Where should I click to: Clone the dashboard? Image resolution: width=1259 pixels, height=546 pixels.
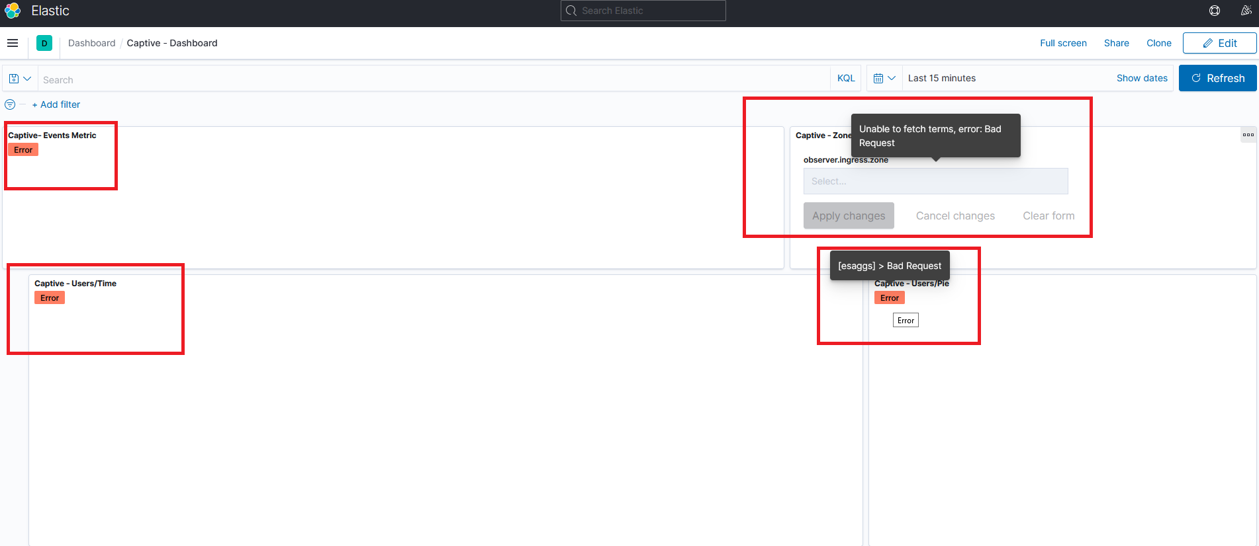(x=1159, y=43)
